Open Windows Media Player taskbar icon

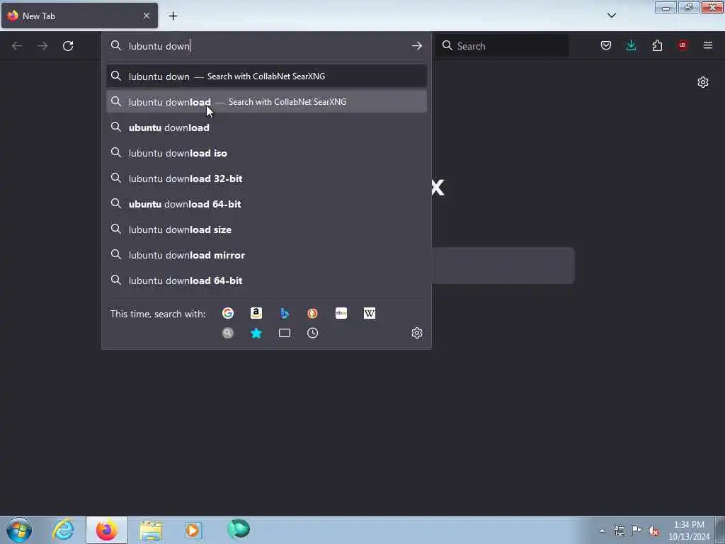(194, 530)
